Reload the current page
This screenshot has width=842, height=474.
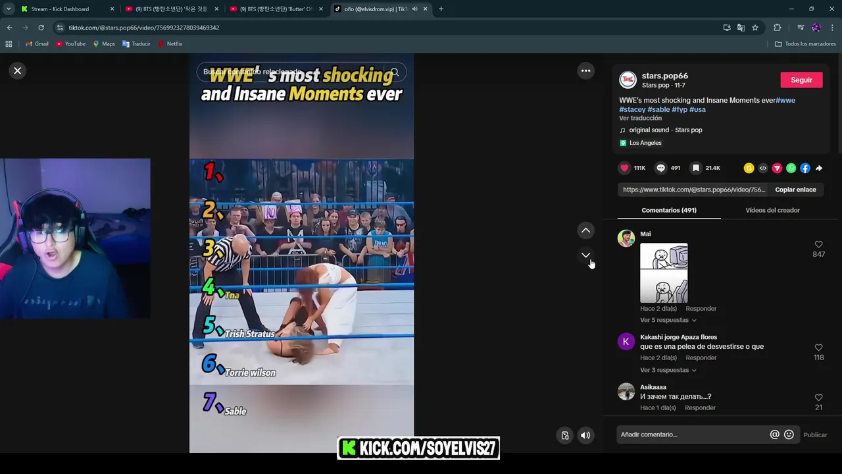41,28
